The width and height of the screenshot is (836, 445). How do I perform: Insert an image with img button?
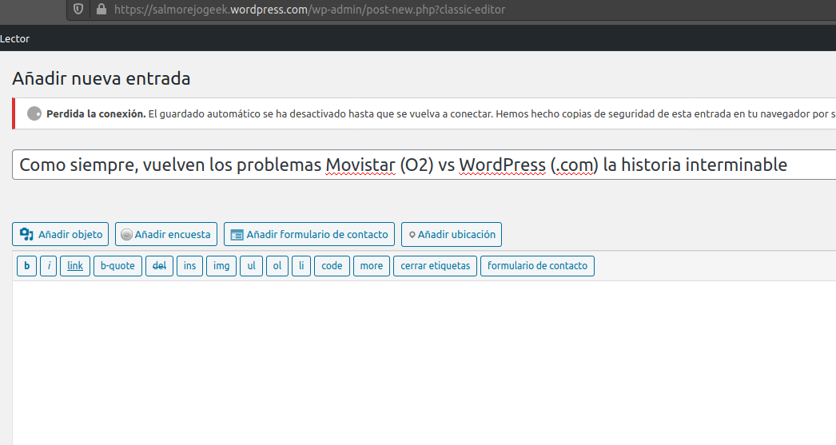tap(221, 266)
